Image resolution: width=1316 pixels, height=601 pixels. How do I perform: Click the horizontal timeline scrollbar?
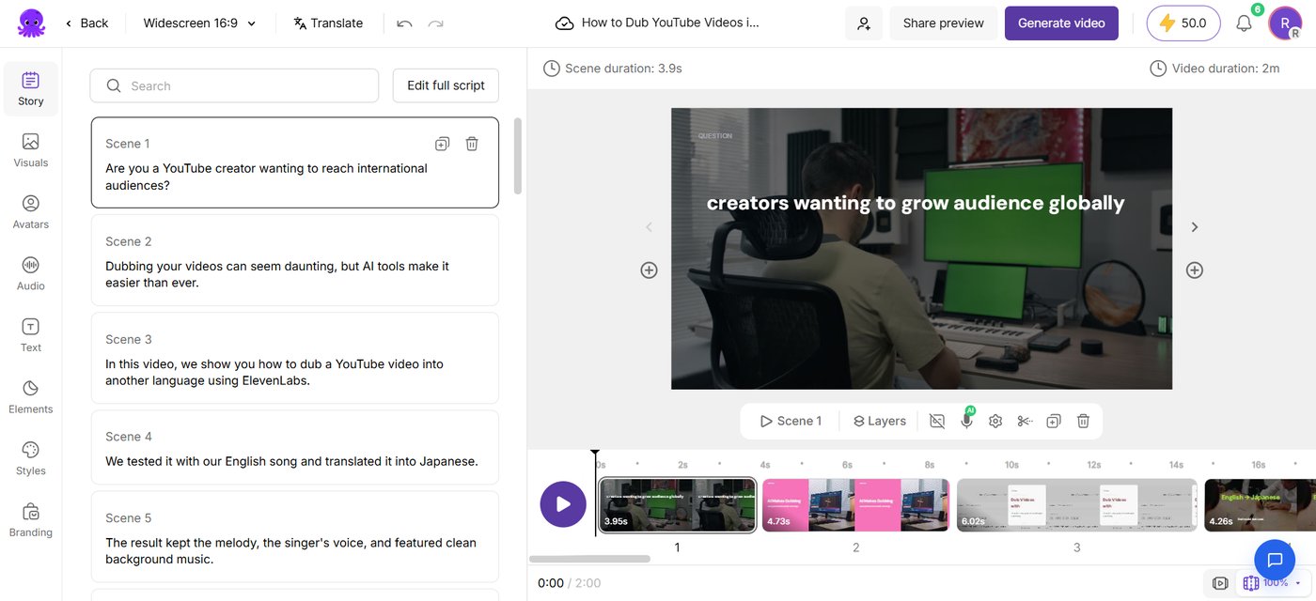(590, 559)
